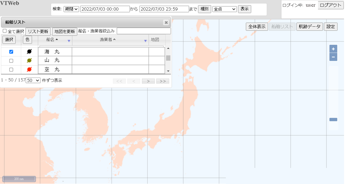Click the ログアウト button
This screenshot has width=345, height=184.
pos(331,5)
